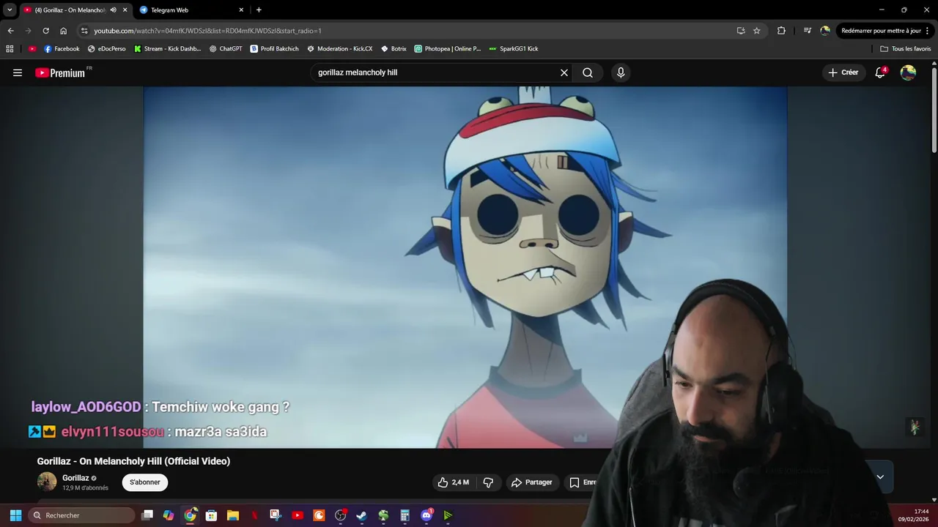Open the eDocPerso bookmark
Viewport: 938px width, 527px height.
point(106,48)
